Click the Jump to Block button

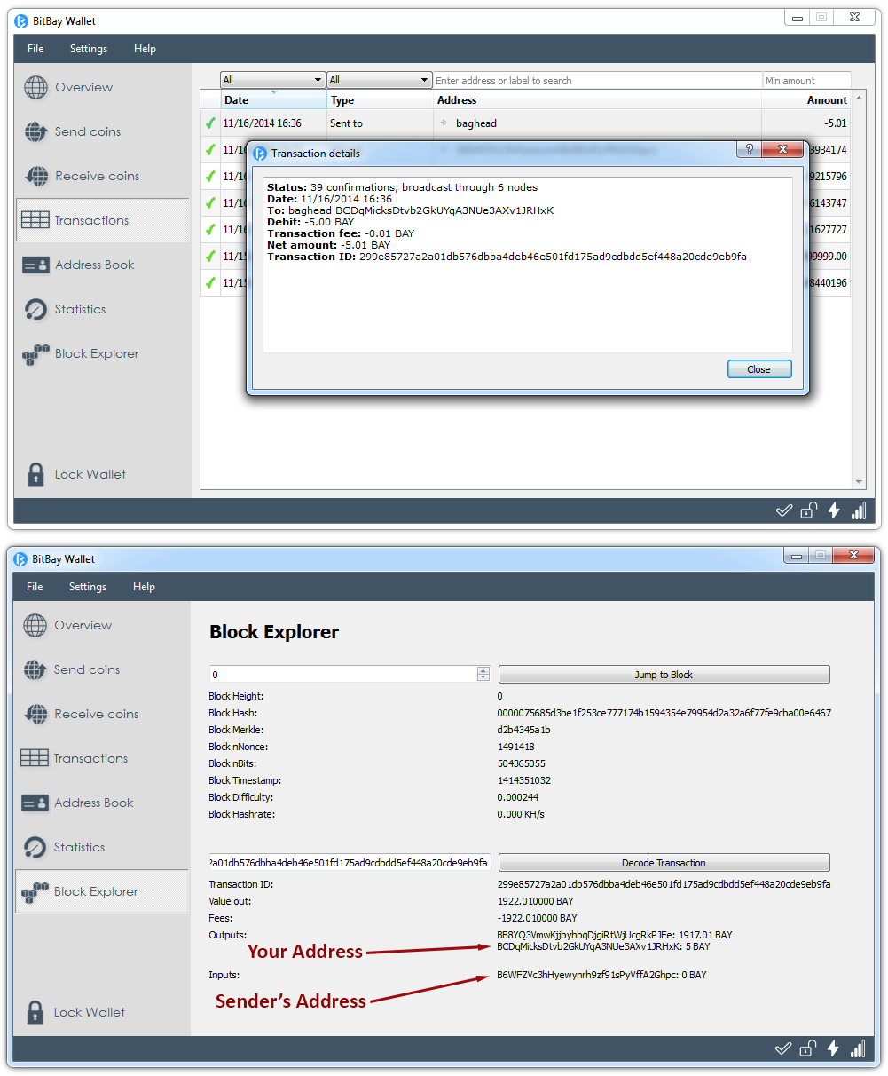[664, 675]
